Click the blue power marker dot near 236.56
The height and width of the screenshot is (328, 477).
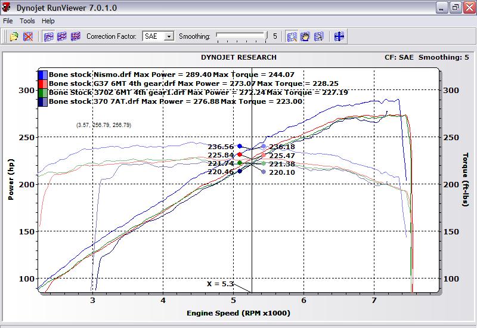pyautogui.click(x=240, y=146)
